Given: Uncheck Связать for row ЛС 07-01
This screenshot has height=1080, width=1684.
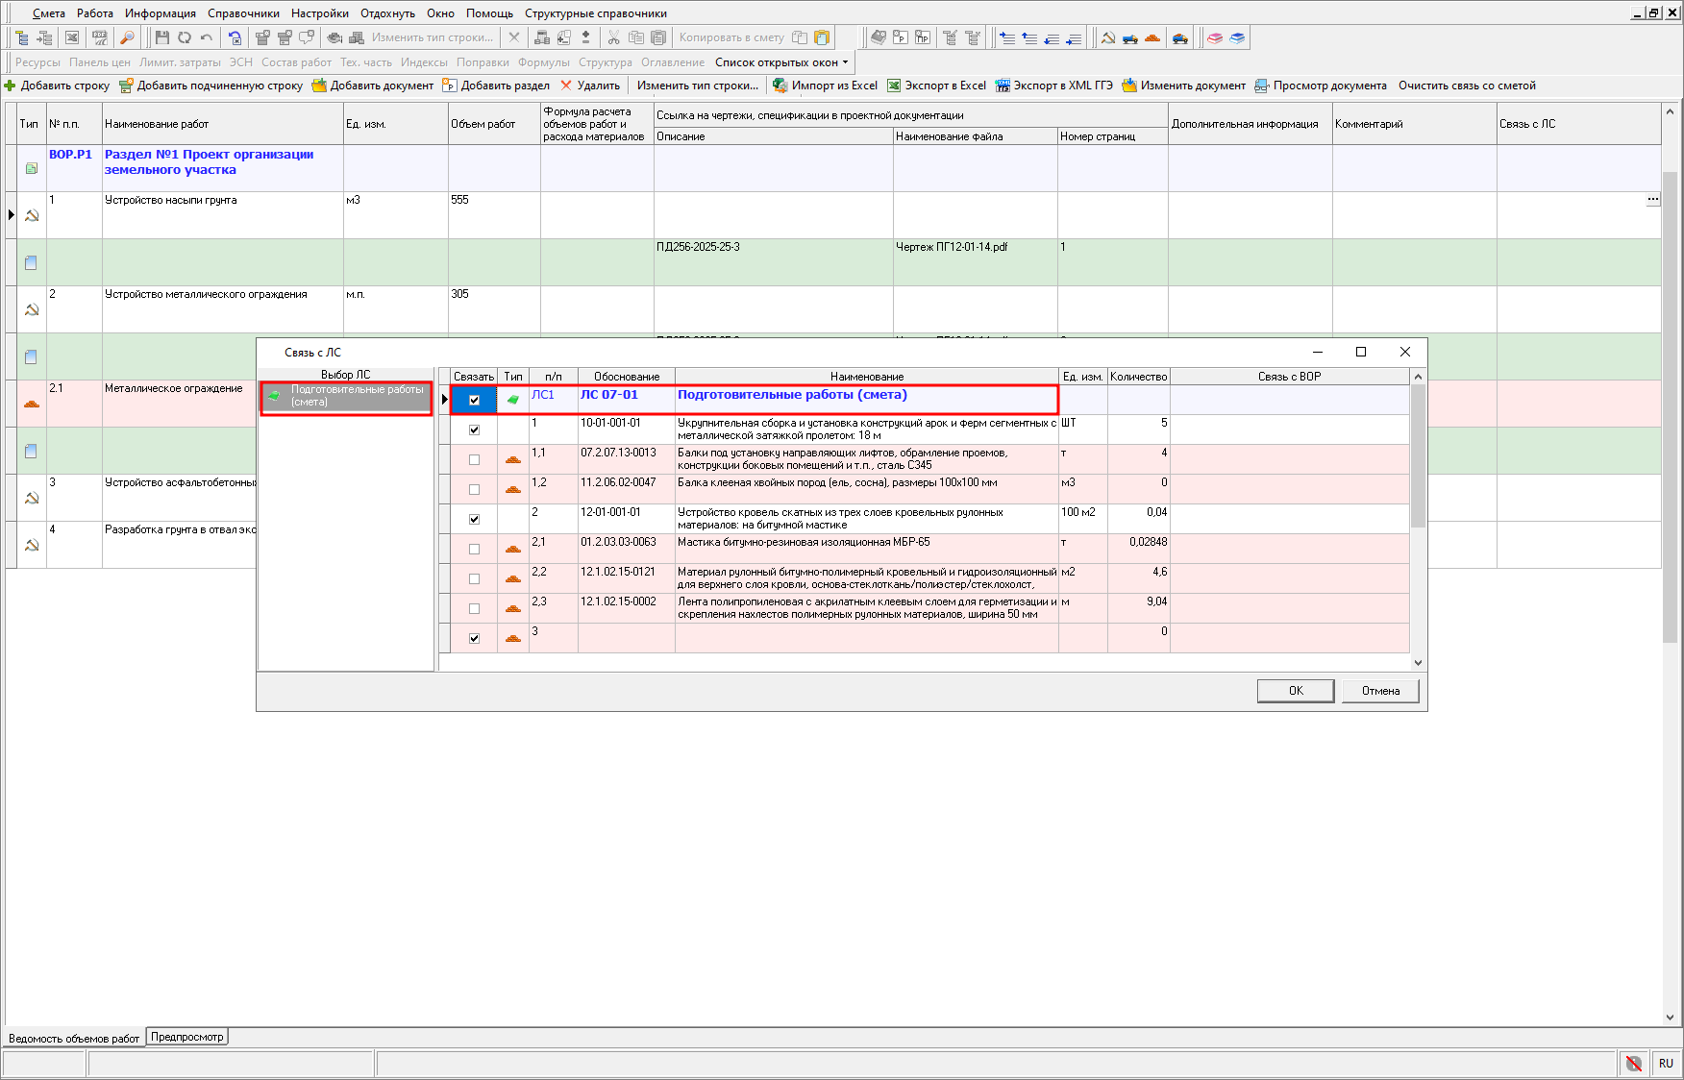Looking at the screenshot, I should pos(474,400).
